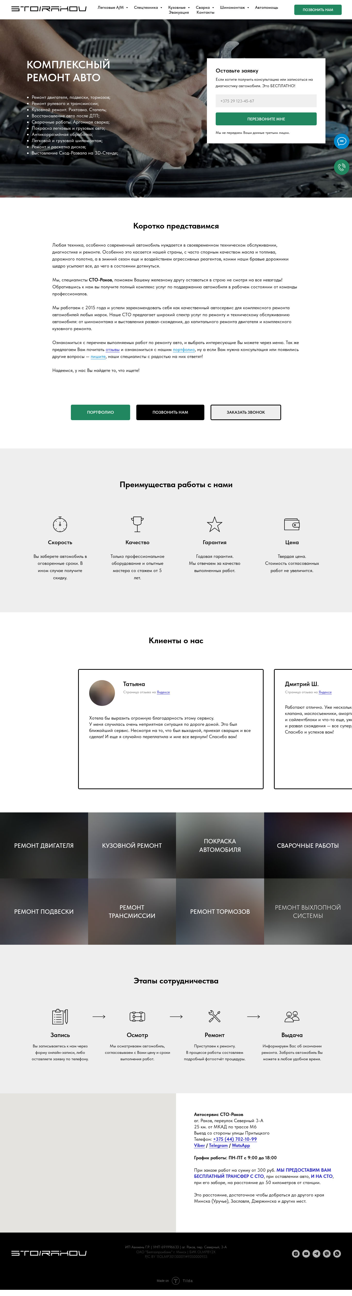The image size is (352, 1296).
Task: Open the Легковые А/М dropdown menu
Action: [x=113, y=7]
